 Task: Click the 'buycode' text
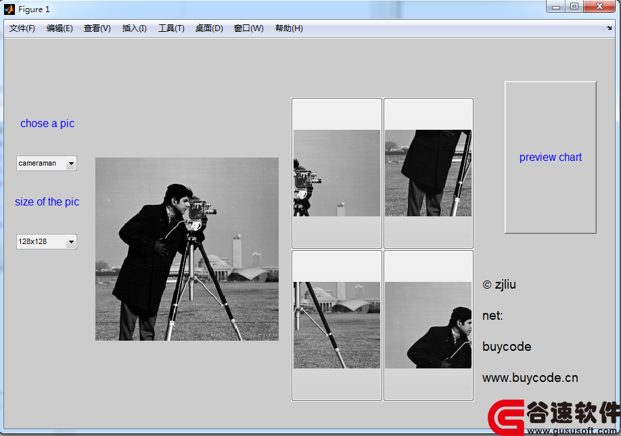[x=507, y=347]
